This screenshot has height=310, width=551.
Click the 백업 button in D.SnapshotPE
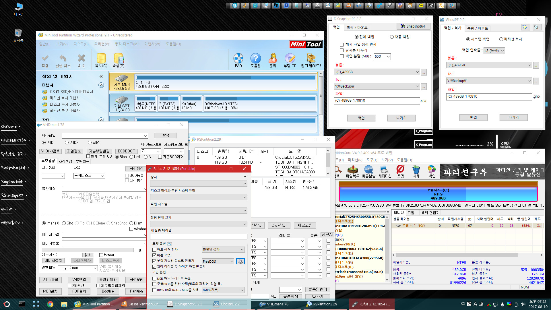(x=361, y=118)
